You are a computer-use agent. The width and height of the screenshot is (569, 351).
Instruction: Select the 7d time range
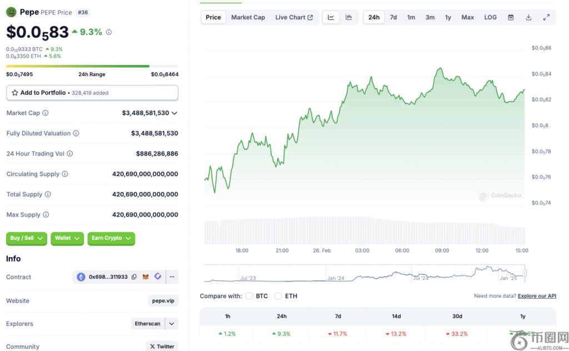click(393, 17)
